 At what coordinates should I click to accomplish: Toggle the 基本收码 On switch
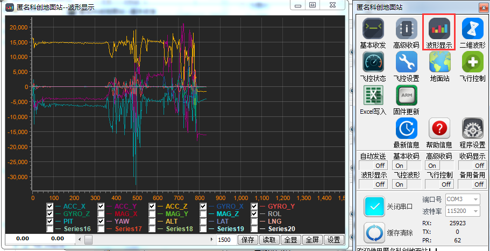coord(406,165)
